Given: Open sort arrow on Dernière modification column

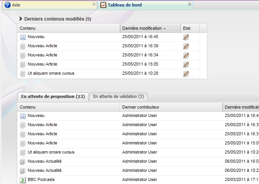Looking at the screenshot, I should pyautogui.click(x=164, y=29).
